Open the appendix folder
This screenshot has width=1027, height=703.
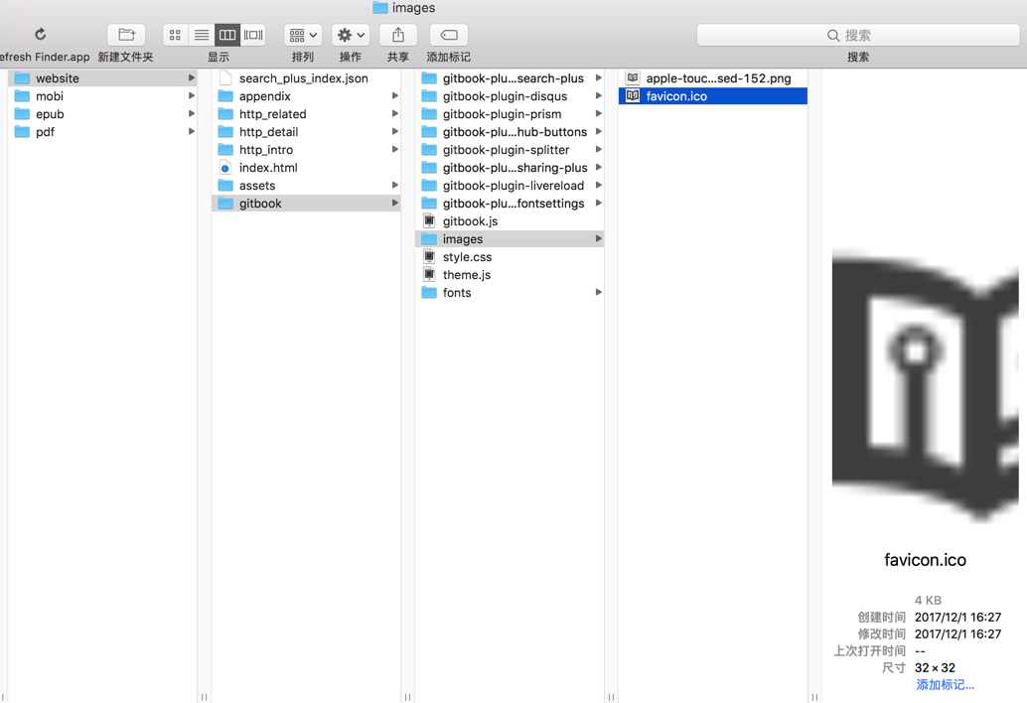[x=306, y=96]
